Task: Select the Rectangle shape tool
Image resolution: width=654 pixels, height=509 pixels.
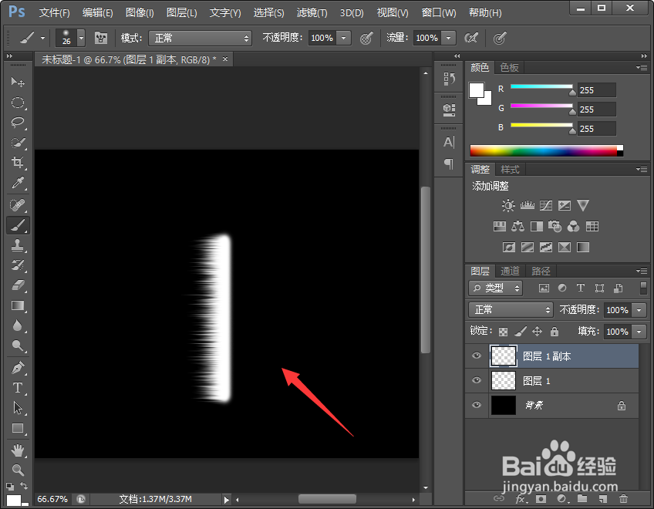Action: tap(18, 428)
